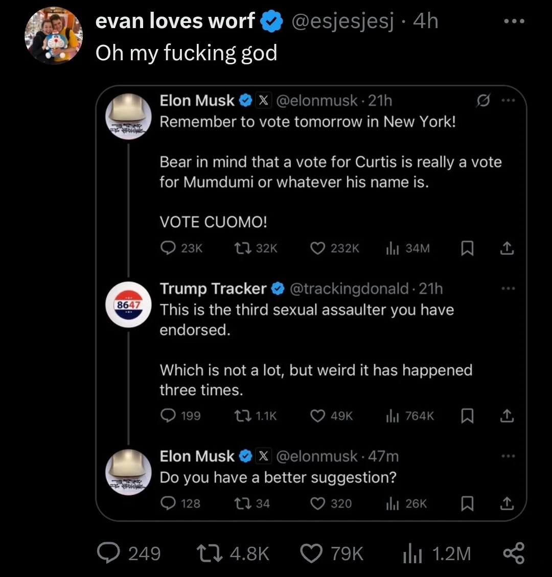
Task: Reply to Elon's 'better suggestion' tweet
Action: tap(168, 503)
